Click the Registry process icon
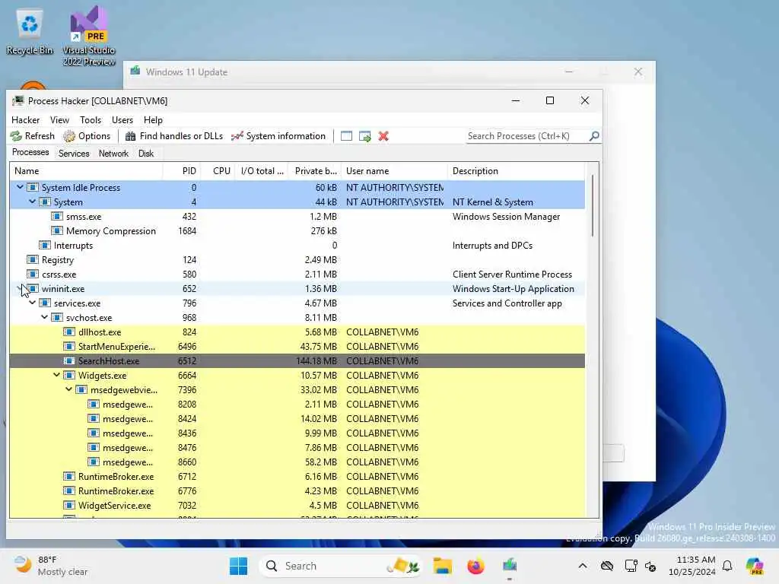Screen dimensions: 779x584 click(x=33, y=260)
